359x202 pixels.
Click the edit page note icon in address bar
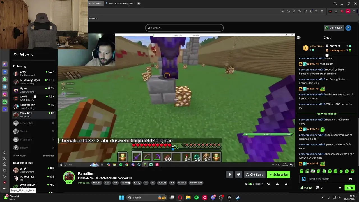pyautogui.click(x=283, y=11)
